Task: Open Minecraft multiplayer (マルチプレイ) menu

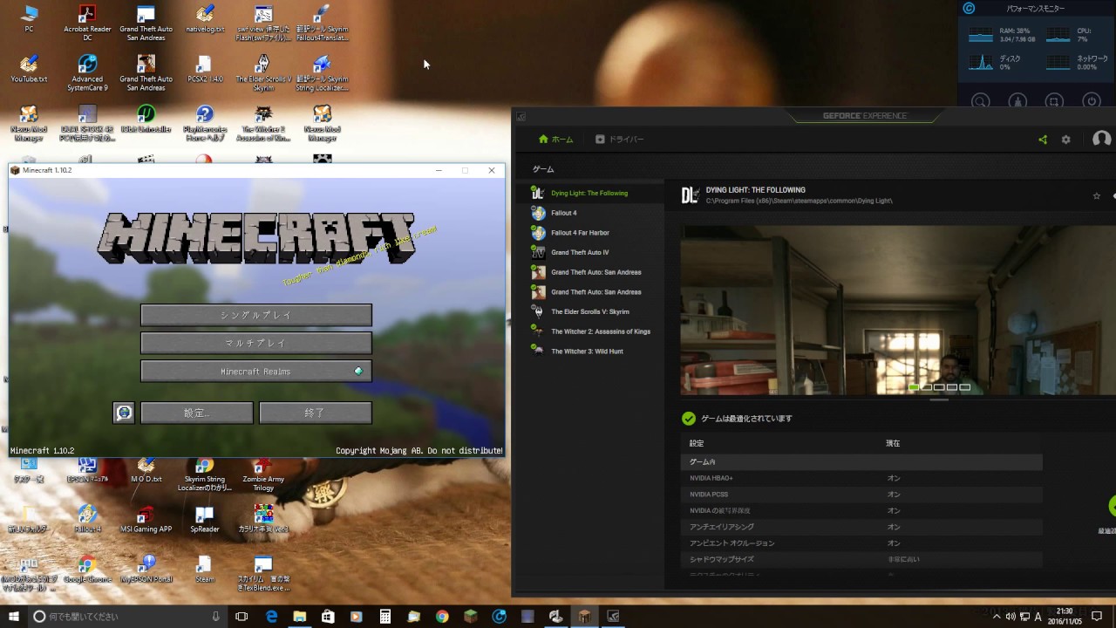Action: pos(256,343)
